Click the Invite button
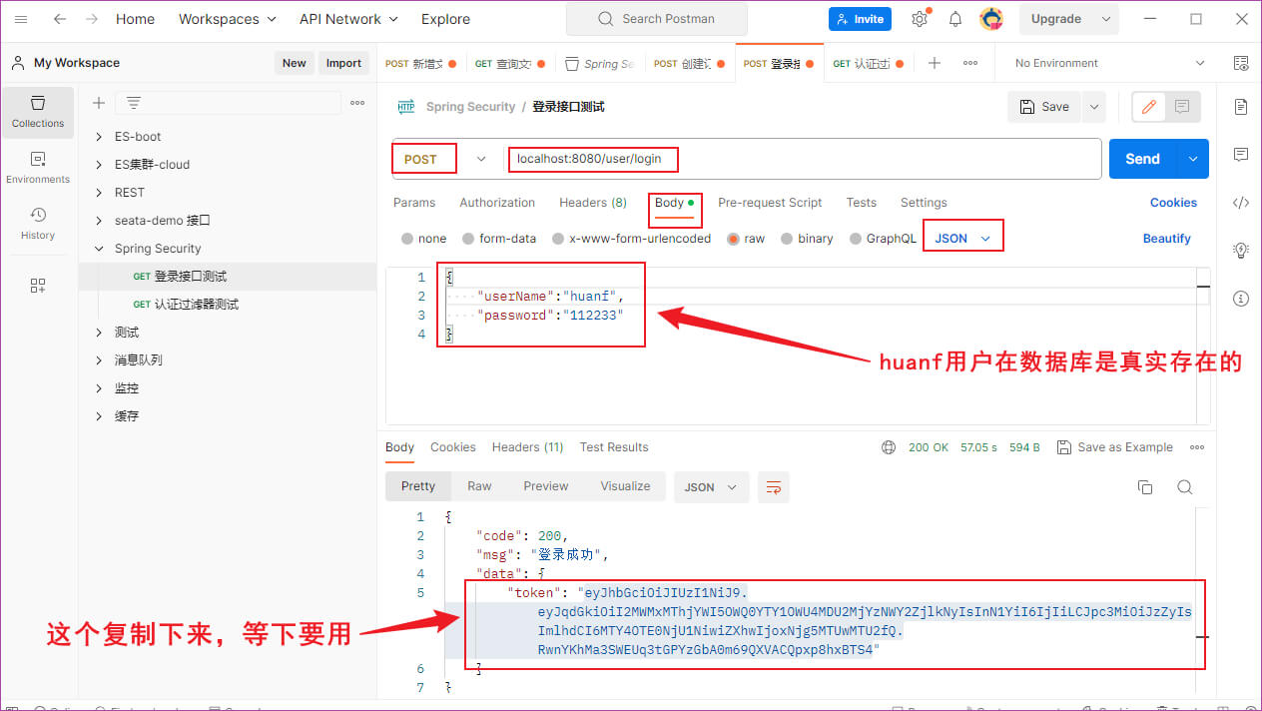This screenshot has width=1262, height=711. pos(860,19)
